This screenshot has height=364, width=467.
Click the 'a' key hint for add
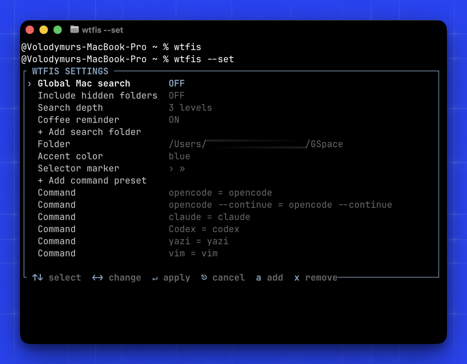[259, 278]
